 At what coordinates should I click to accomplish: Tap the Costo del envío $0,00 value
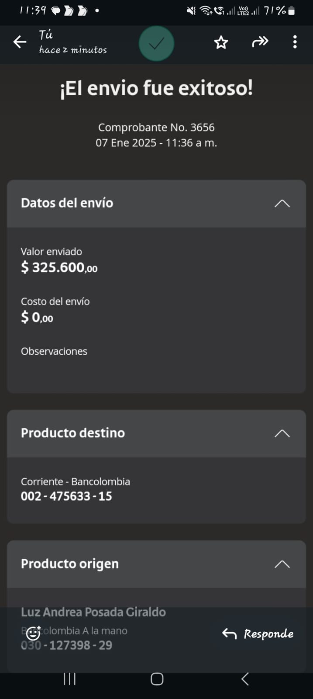tap(37, 317)
